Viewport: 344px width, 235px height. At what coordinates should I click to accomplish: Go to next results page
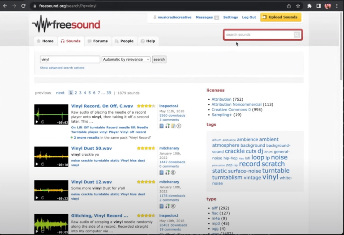pos(60,93)
